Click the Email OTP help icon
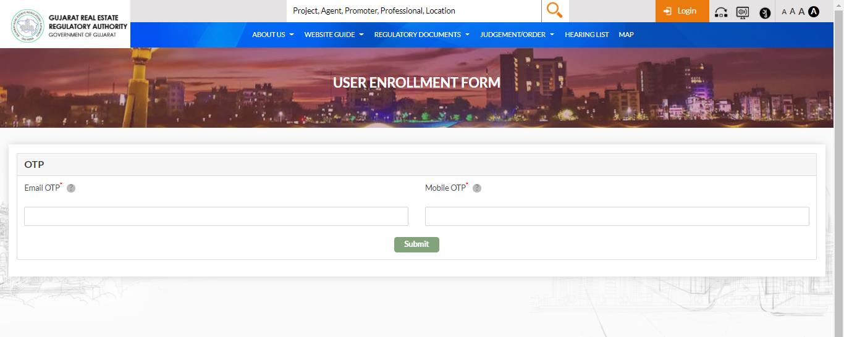Image resolution: width=844 pixels, height=337 pixels. (71, 188)
